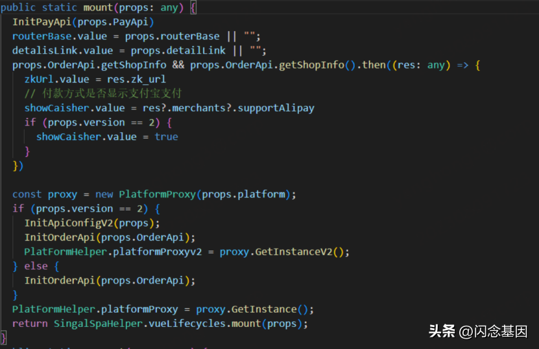This screenshot has height=349, width=539.
Task: Click the Chinese comment about Alipay payment
Action: tap(103, 93)
